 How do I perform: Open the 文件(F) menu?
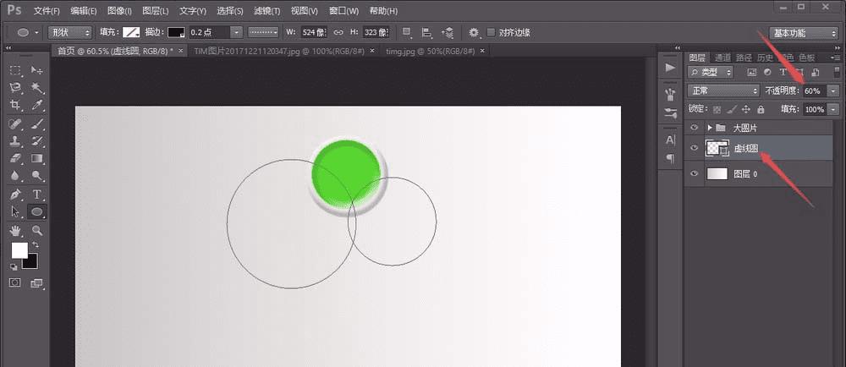47,11
